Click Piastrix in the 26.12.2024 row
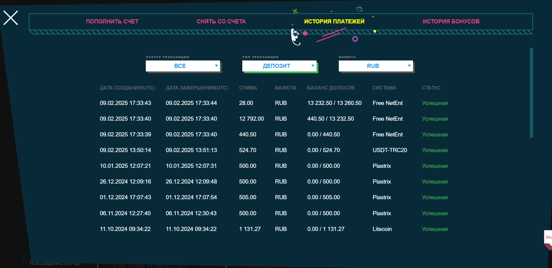 (x=382, y=181)
